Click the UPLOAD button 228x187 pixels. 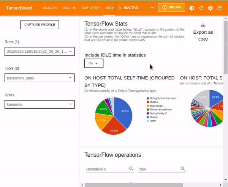click(172, 8)
